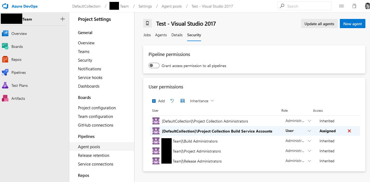
Task: Open the Repos icon in sidebar
Action: (5, 59)
